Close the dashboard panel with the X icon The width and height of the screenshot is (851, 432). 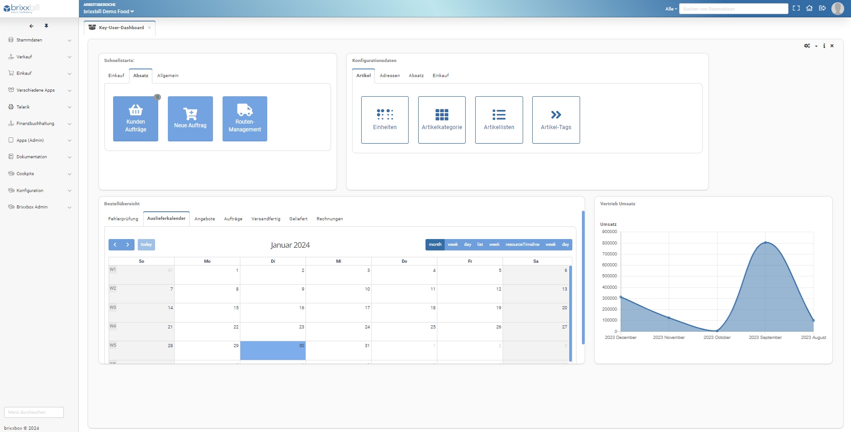(832, 46)
